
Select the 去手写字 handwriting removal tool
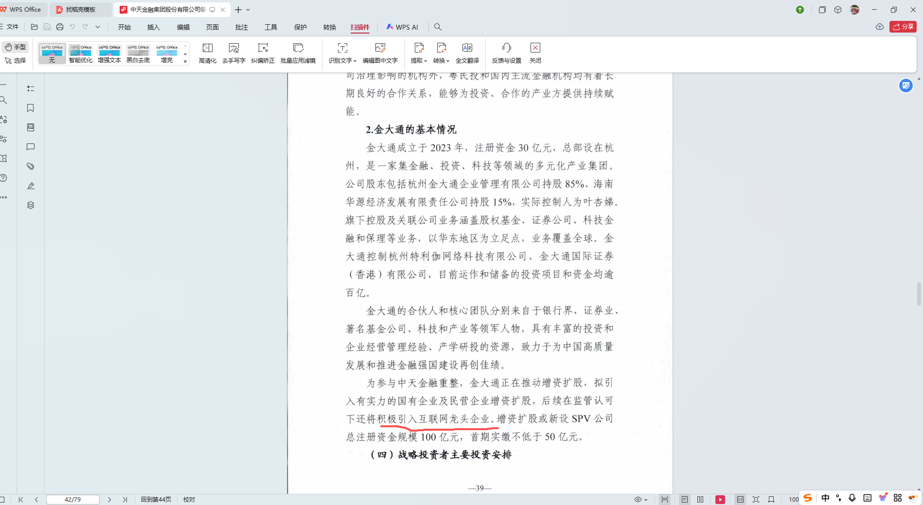coord(234,53)
